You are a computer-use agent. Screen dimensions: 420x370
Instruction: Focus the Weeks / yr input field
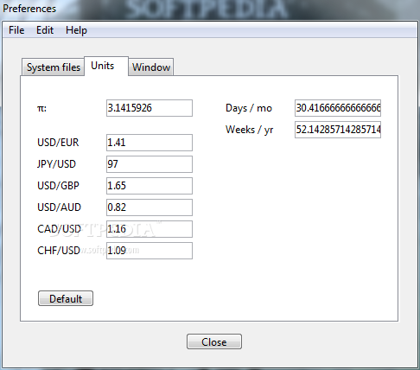tap(338, 130)
